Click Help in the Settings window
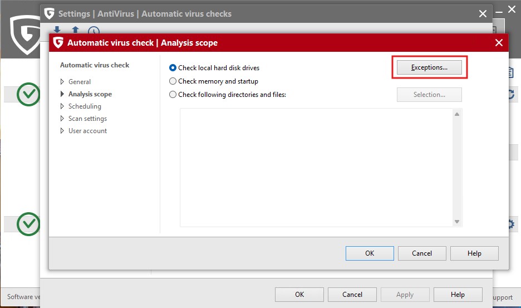Screen dimensions: 521x308 tap(458, 295)
